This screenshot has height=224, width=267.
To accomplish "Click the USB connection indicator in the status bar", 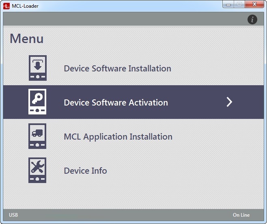I will 13,215.
